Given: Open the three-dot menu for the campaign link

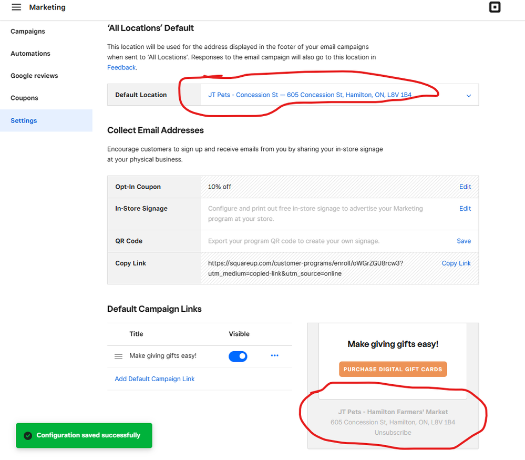Looking at the screenshot, I should 274,356.
